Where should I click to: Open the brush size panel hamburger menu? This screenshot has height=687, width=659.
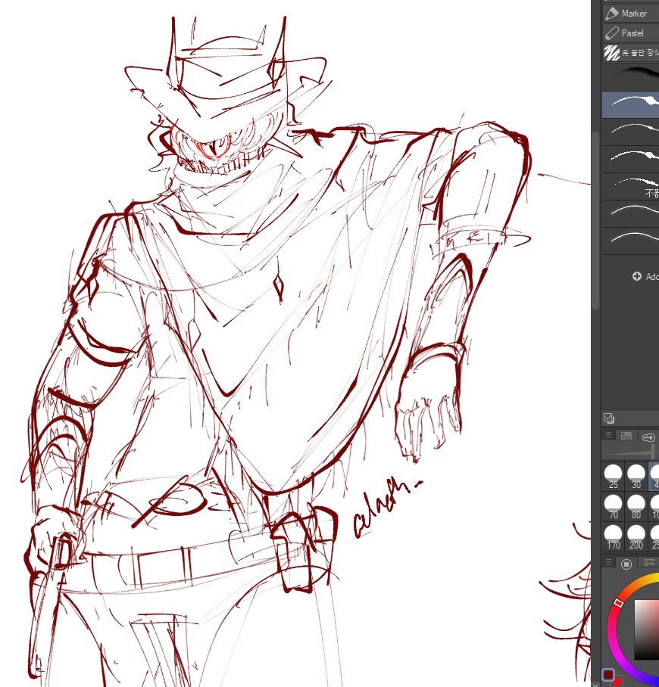(608, 435)
